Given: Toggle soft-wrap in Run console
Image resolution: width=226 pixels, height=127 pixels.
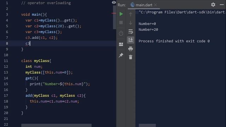Looking at the screenshot, I should [131, 31].
